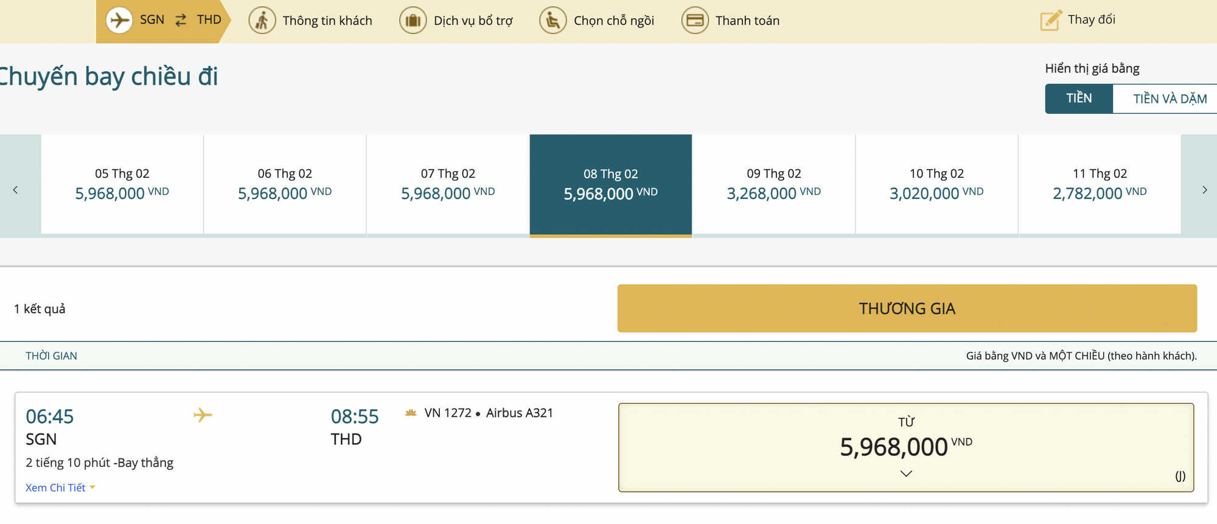
Task: Click the THỜI GIAN column header
Action: [x=51, y=355]
